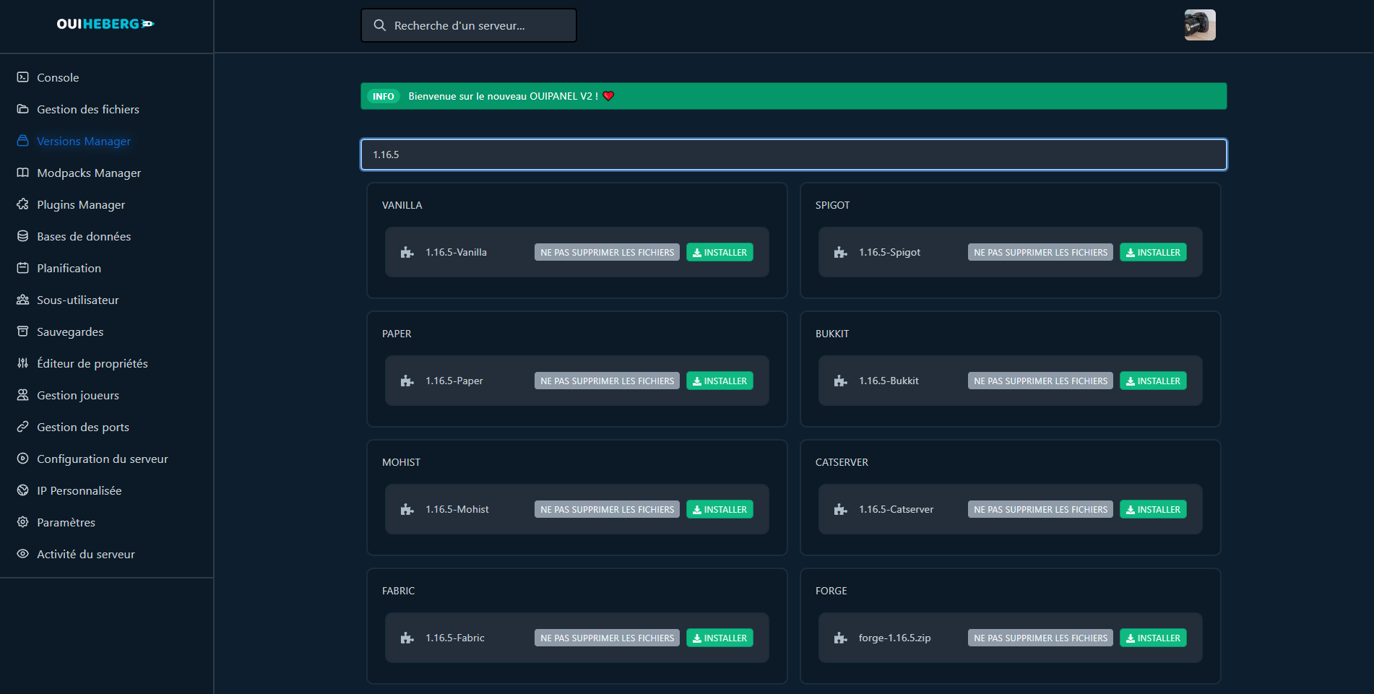Click the Plugins Manager puzzle icon
Image resolution: width=1374 pixels, height=694 pixels.
pos(23,204)
